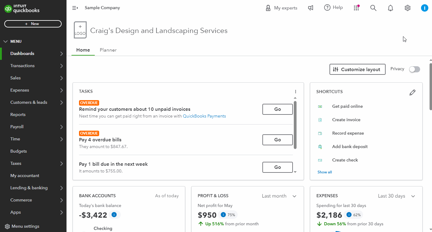Click Show all shortcuts link
Screen dimensions: 432x232
(325, 172)
